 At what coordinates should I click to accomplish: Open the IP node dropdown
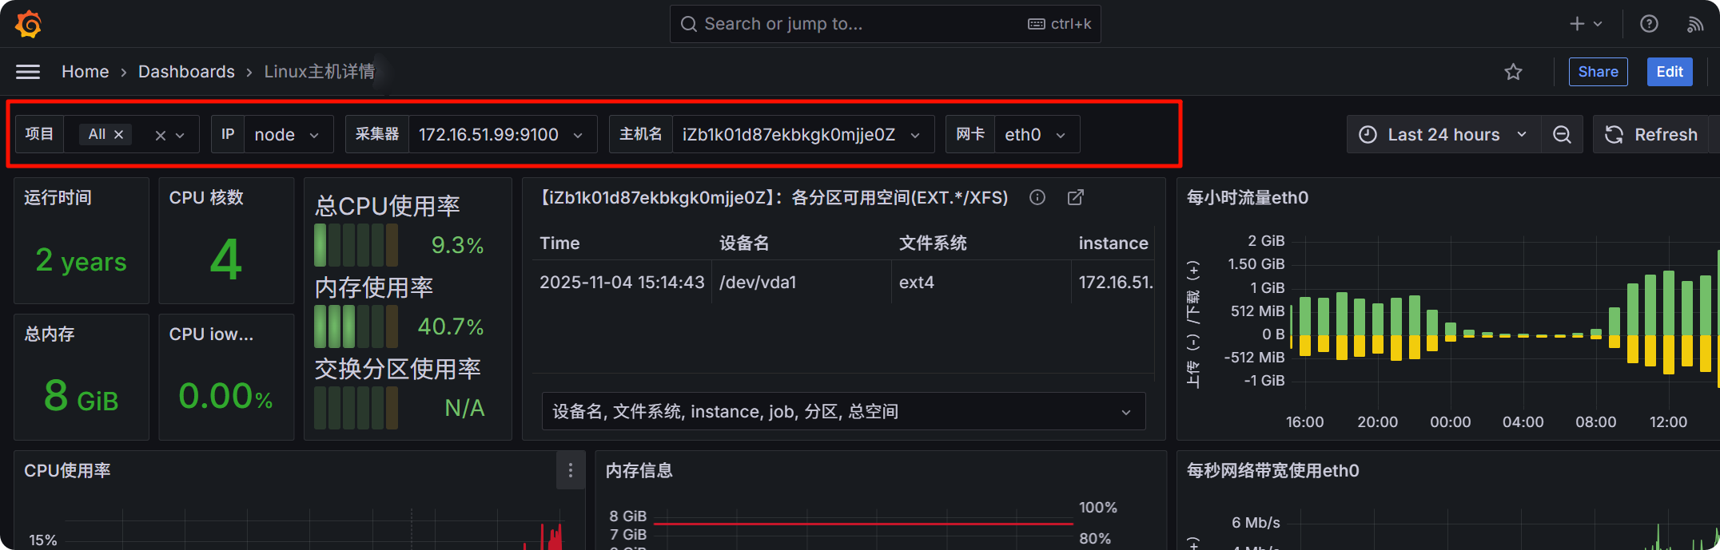coord(288,134)
